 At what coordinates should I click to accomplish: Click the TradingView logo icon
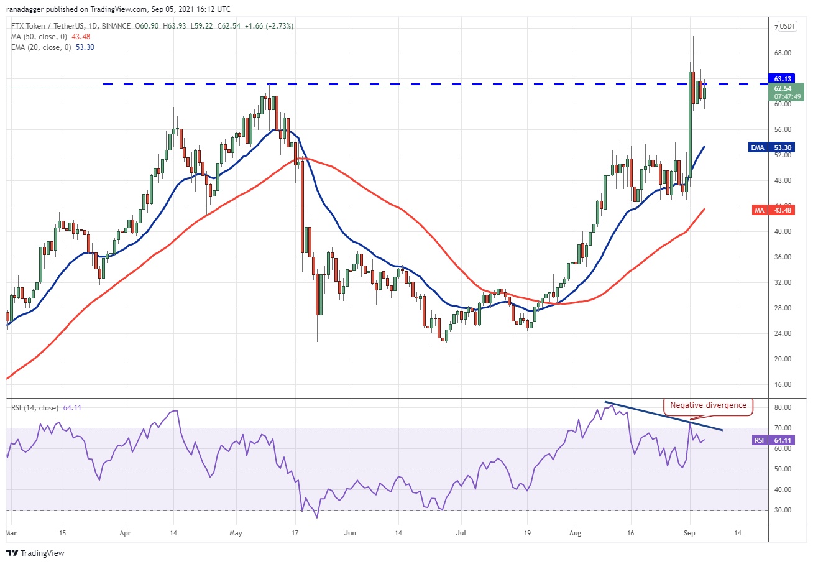pyautogui.click(x=12, y=553)
